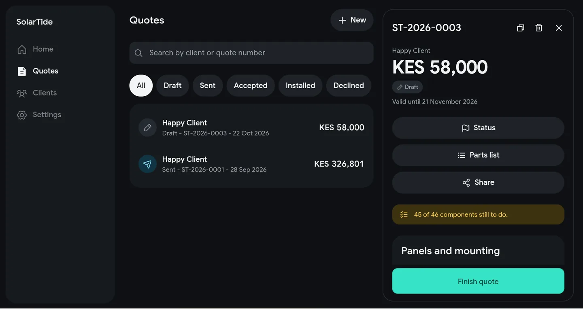Click the paper plane icon on the Sent quote
Viewport: 583px width, 309px height.
point(147,164)
